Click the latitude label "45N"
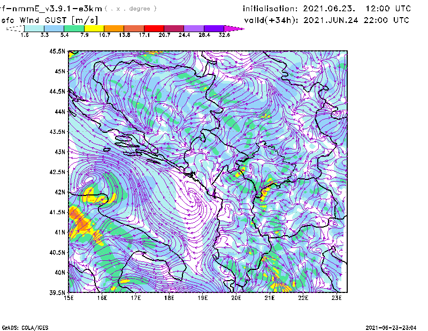Screen dimensions: 428x331 point(60,71)
